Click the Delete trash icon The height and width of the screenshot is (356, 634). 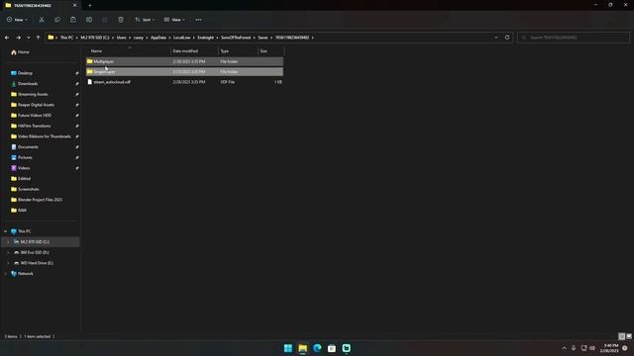coord(121,20)
